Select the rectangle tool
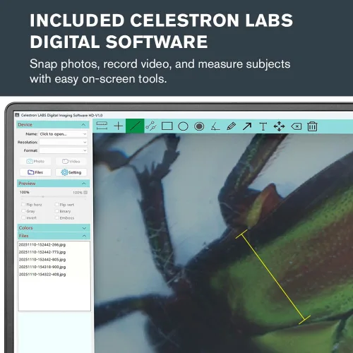Viewport: 353px width, 353px height. pos(167,126)
